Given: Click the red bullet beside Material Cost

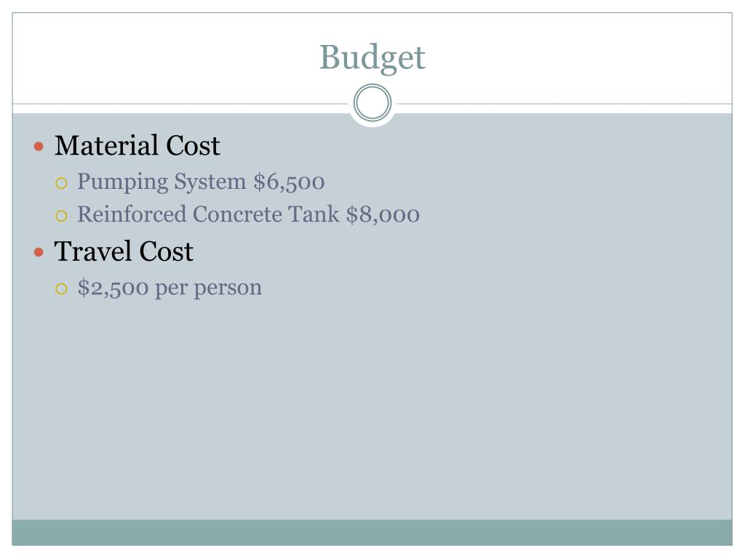Looking at the screenshot, I should pyautogui.click(x=39, y=146).
